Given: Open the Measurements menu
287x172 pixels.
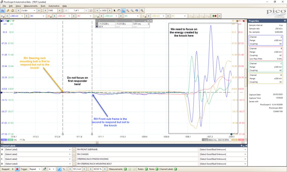Looking at the screenshot, I should (31, 6).
